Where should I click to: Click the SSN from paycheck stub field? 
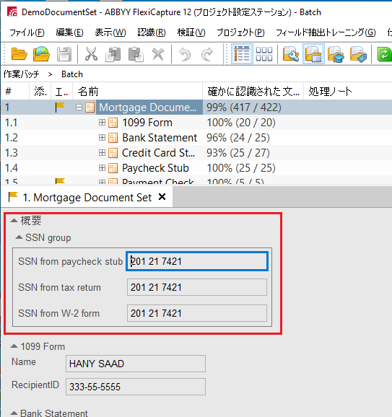click(197, 261)
